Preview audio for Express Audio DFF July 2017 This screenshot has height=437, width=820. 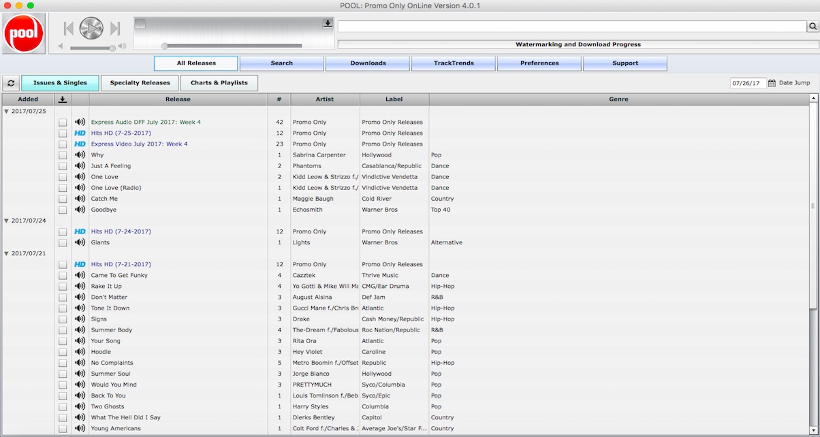[x=80, y=123]
